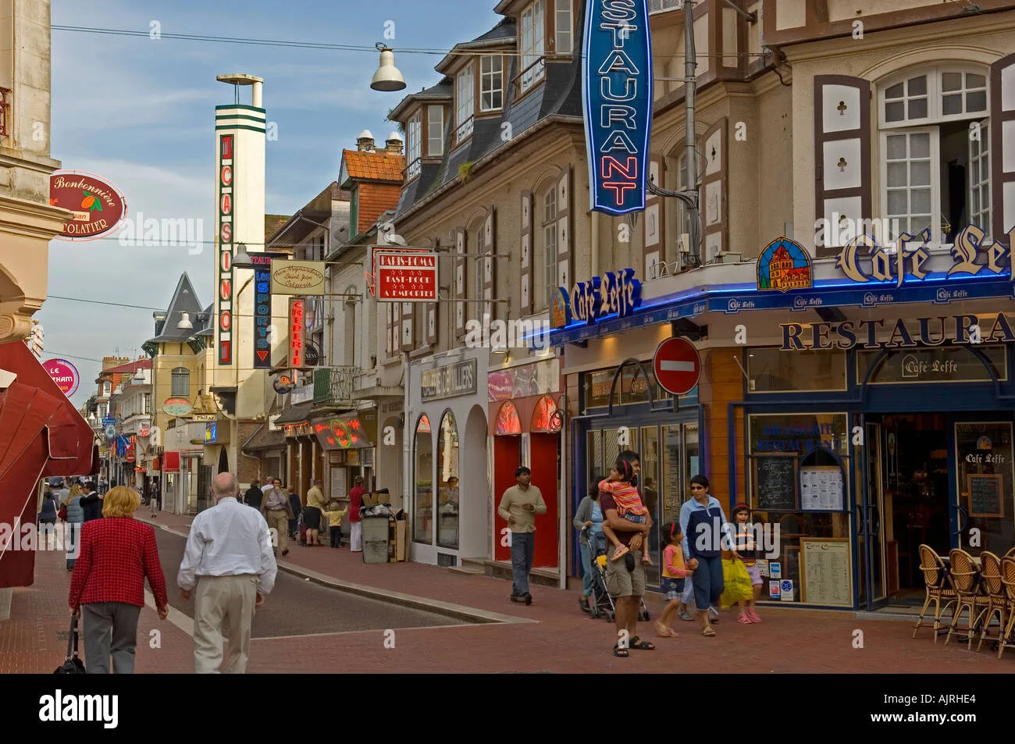Click the red no-entry traffic sign
This screenshot has height=744, width=1015.
(x=676, y=367)
